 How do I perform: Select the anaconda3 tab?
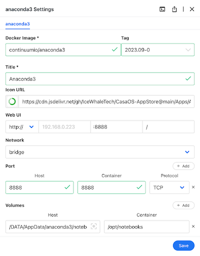pyautogui.click(x=17, y=24)
